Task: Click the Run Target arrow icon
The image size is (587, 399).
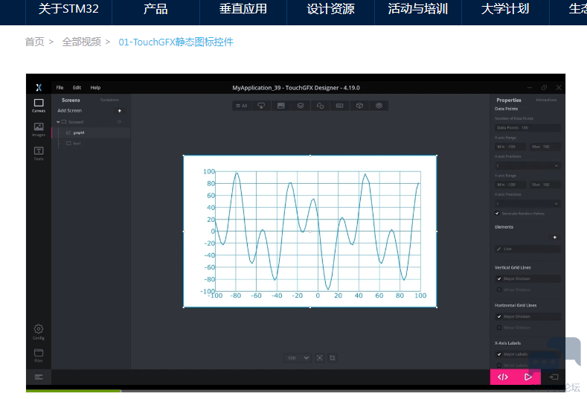Action: 554,377
